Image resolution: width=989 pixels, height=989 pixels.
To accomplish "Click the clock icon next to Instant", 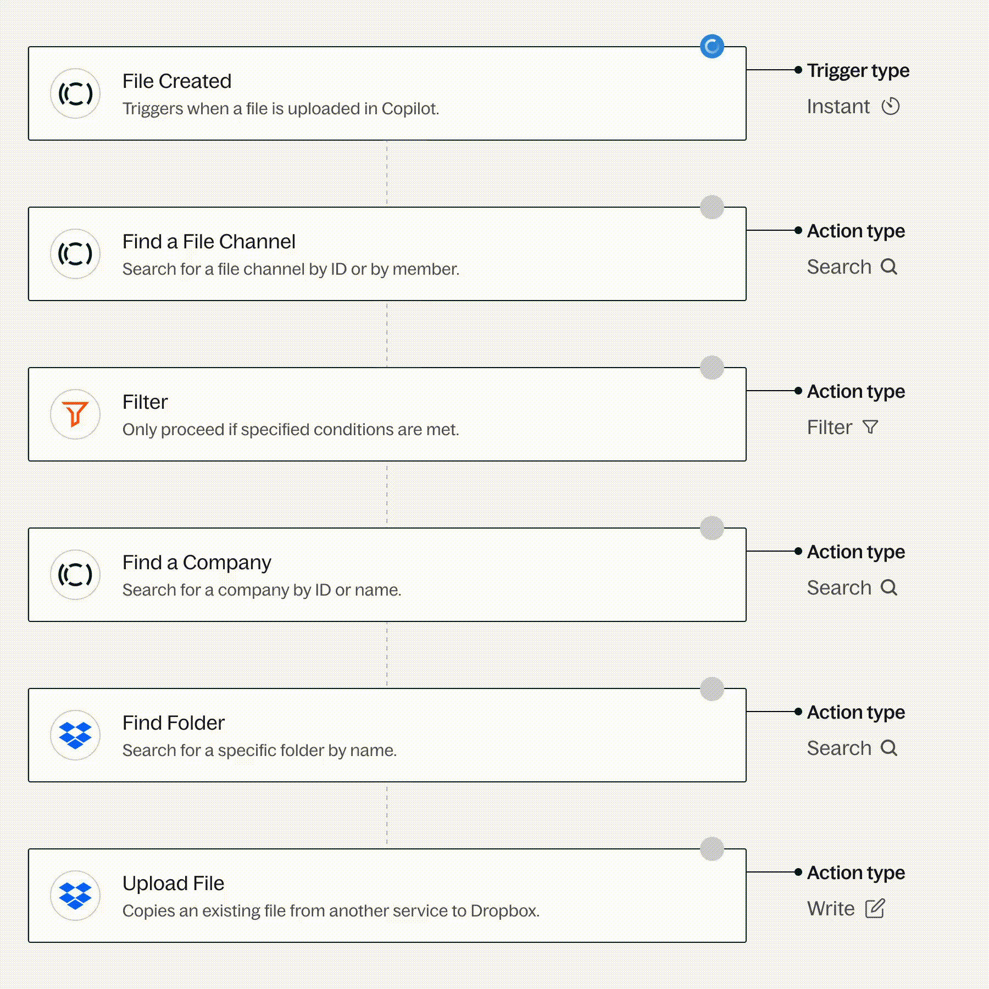I will 891,106.
